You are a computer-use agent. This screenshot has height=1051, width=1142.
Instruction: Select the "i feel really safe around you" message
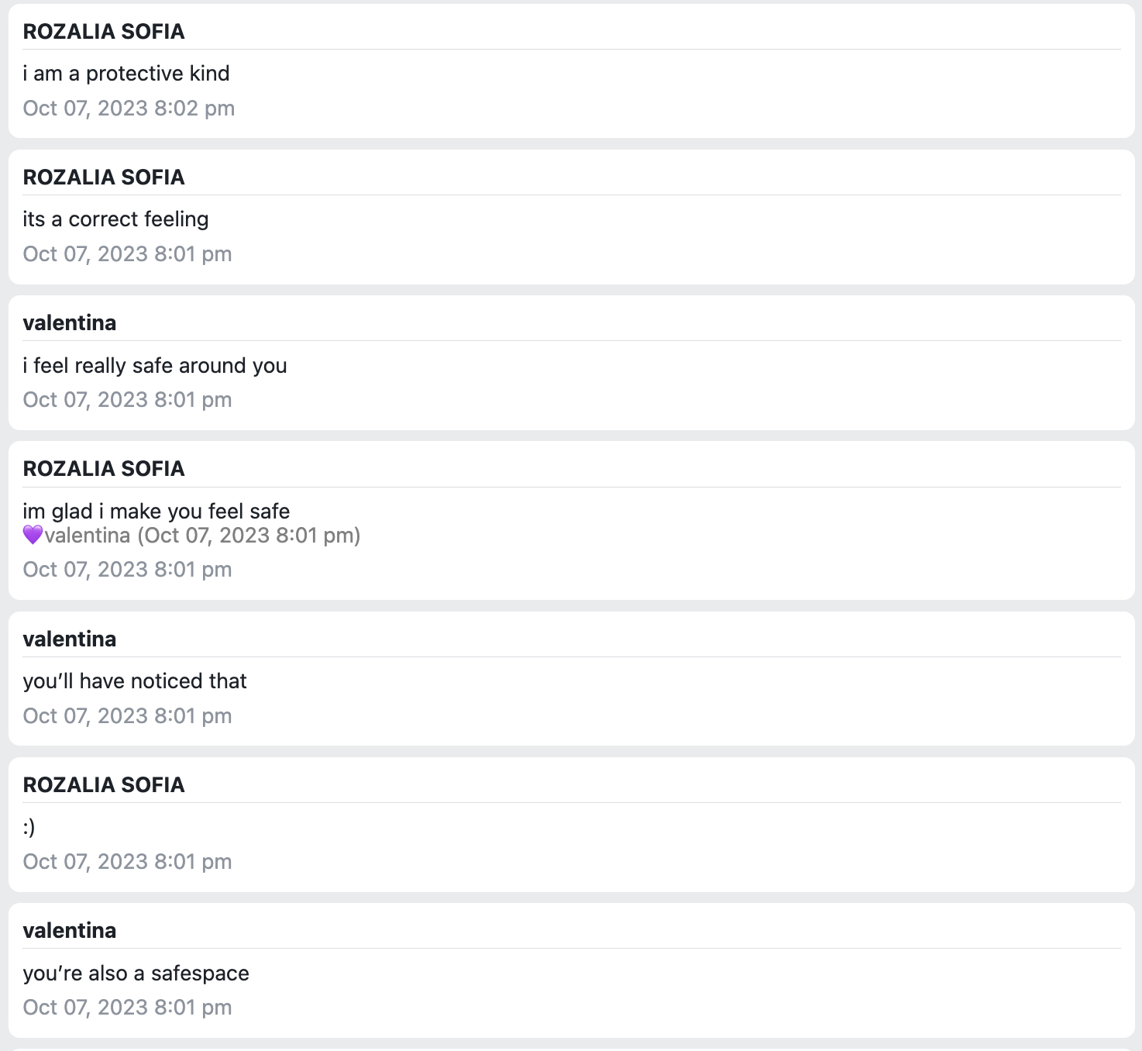[155, 366]
